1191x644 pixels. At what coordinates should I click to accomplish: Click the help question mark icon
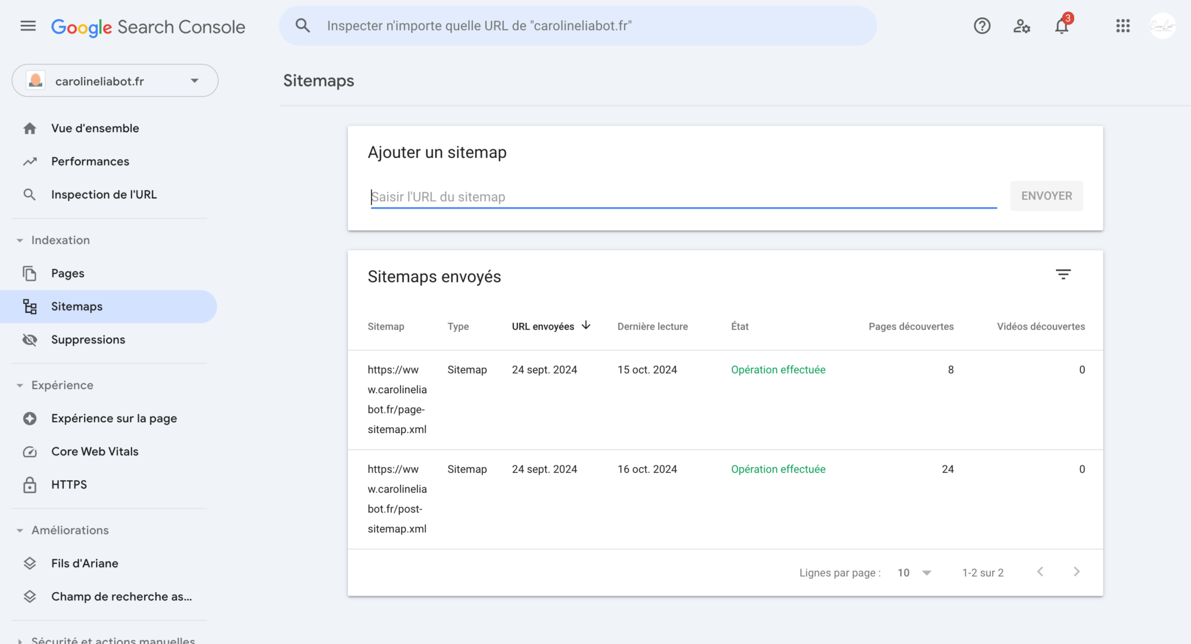pyautogui.click(x=982, y=26)
